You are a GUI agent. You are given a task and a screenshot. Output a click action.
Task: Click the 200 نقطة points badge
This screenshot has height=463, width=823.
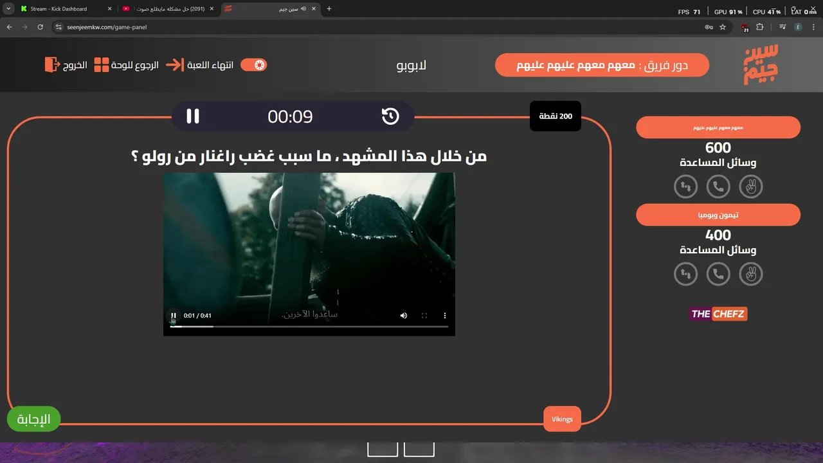[556, 116]
